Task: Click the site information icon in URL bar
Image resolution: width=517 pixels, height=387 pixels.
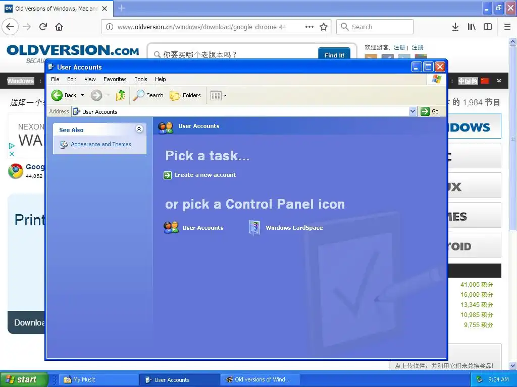Action: [x=109, y=27]
